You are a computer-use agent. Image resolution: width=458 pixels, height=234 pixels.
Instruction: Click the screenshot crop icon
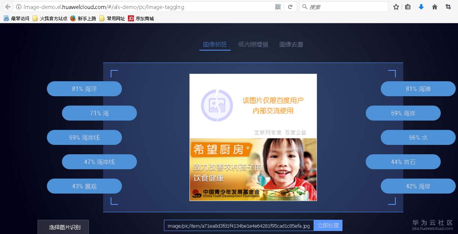click(448, 7)
